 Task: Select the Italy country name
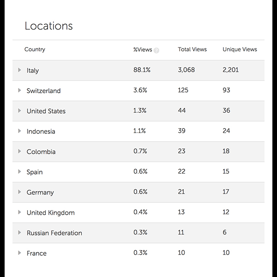tap(33, 71)
